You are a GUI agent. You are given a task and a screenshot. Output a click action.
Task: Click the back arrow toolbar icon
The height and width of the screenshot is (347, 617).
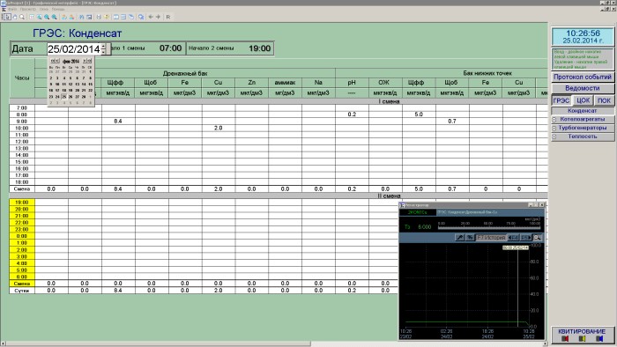(151, 17)
